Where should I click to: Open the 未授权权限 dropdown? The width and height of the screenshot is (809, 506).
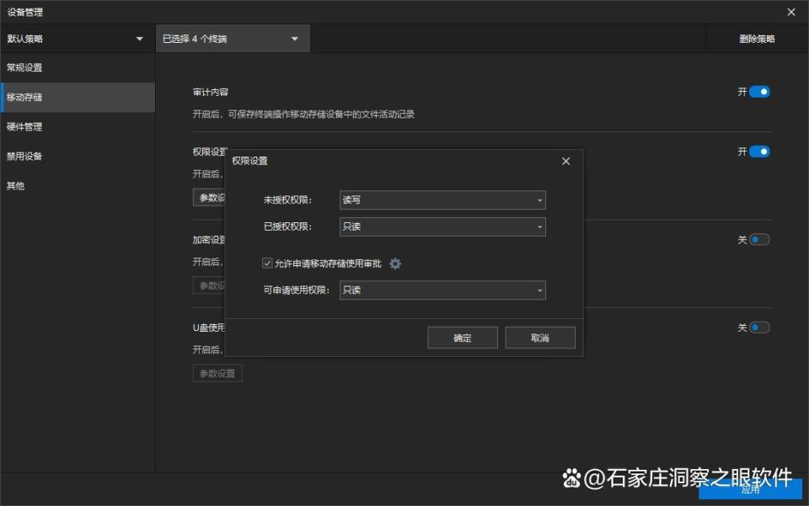point(442,200)
